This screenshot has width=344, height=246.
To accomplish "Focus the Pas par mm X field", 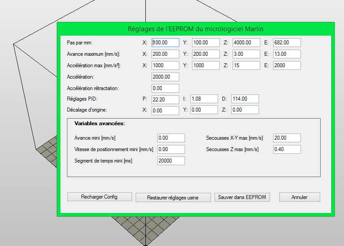I will pyautogui.click(x=165, y=43).
